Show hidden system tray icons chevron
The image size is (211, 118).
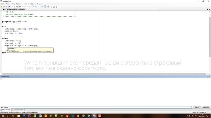187,116
